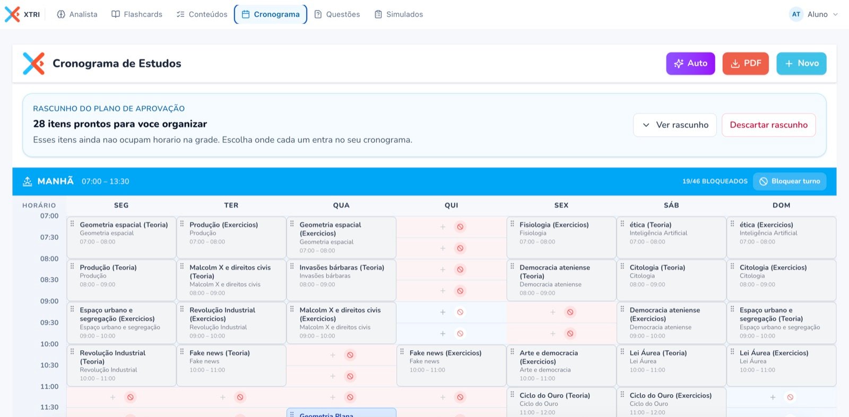Toggle Bloquear turno for the morning
849x417 pixels.
[790, 181]
